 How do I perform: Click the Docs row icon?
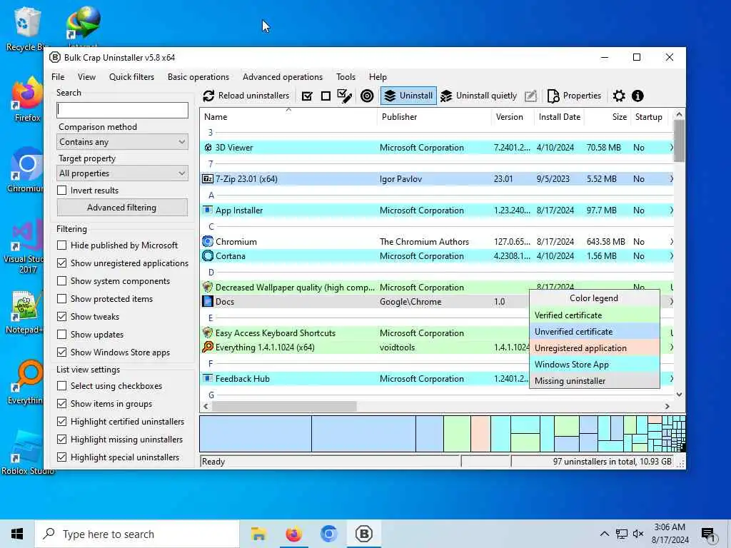[208, 302]
